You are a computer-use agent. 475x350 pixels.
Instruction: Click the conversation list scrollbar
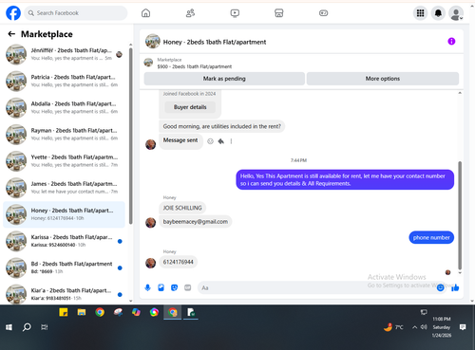(131, 136)
